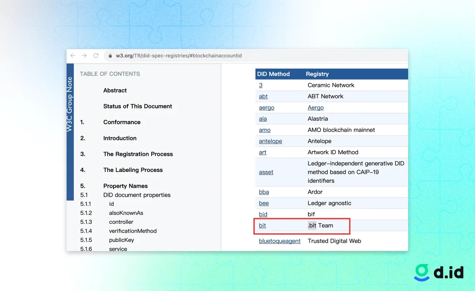The image size is (475, 291).
Task: Reload the page with refresh icon
Action: (96, 56)
